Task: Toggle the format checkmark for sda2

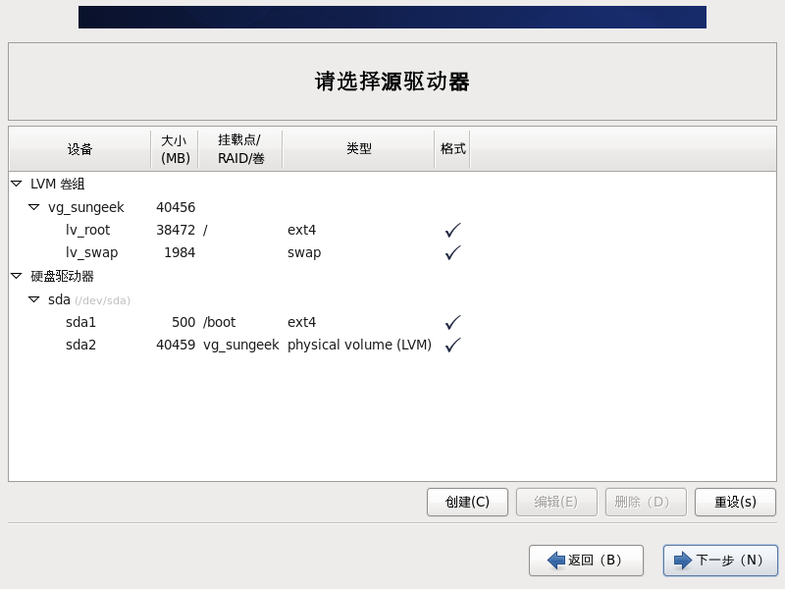Action: (451, 344)
